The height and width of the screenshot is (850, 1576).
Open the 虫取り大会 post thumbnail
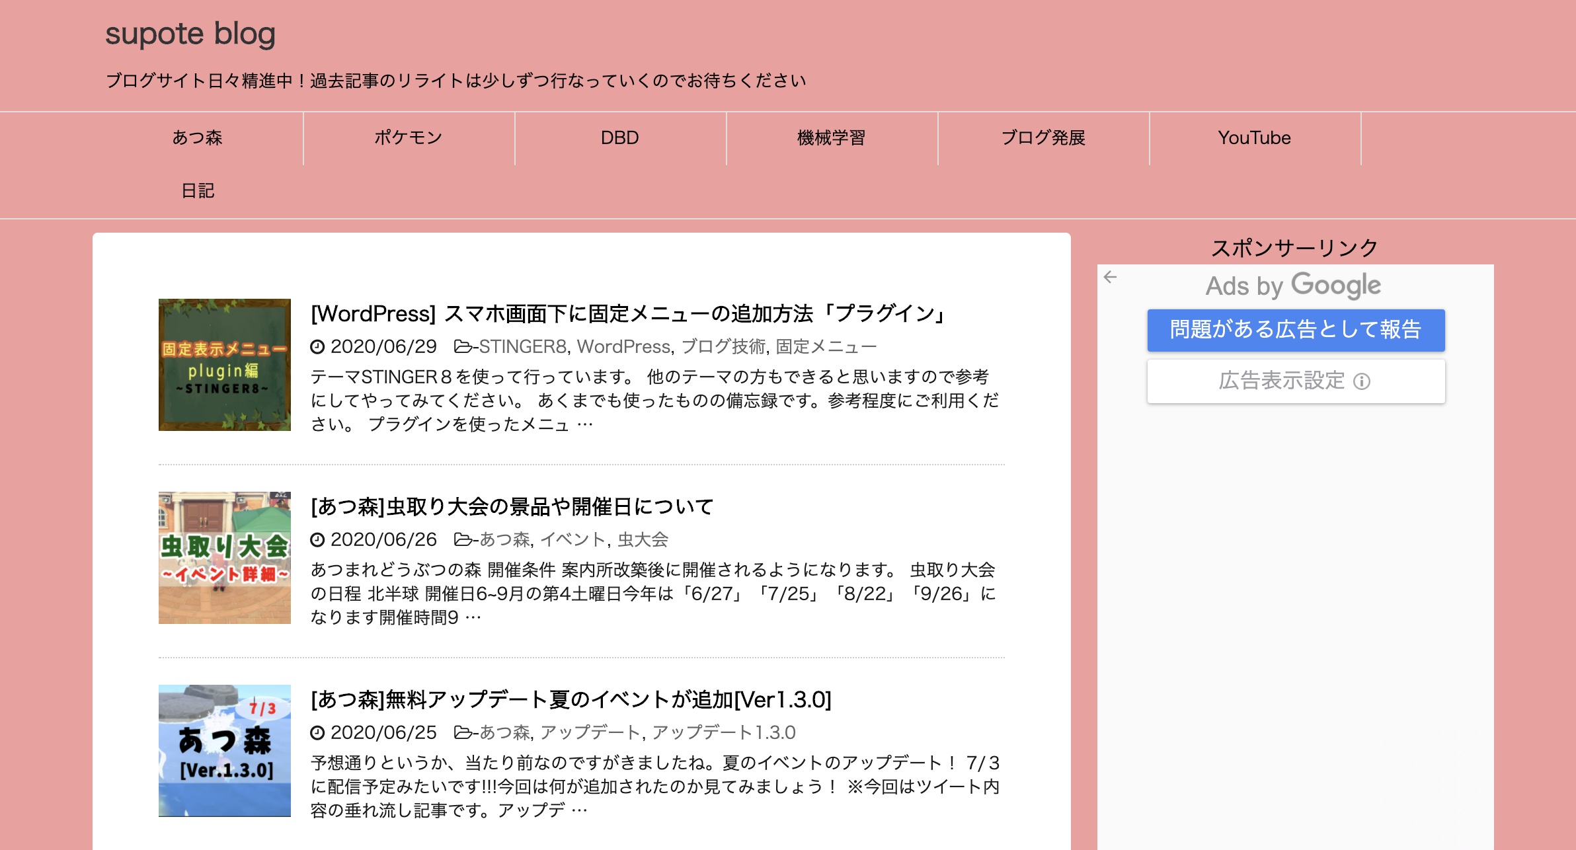(225, 558)
